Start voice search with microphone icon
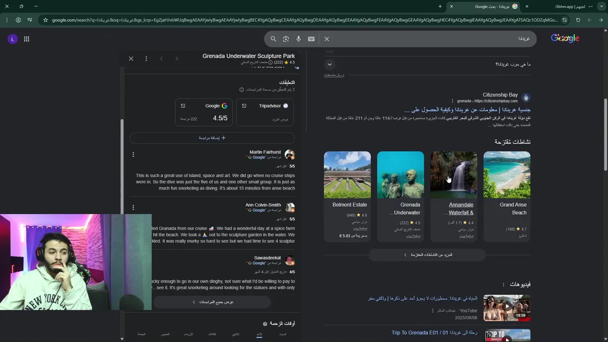The width and height of the screenshot is (608, 342). pos(298,39)
